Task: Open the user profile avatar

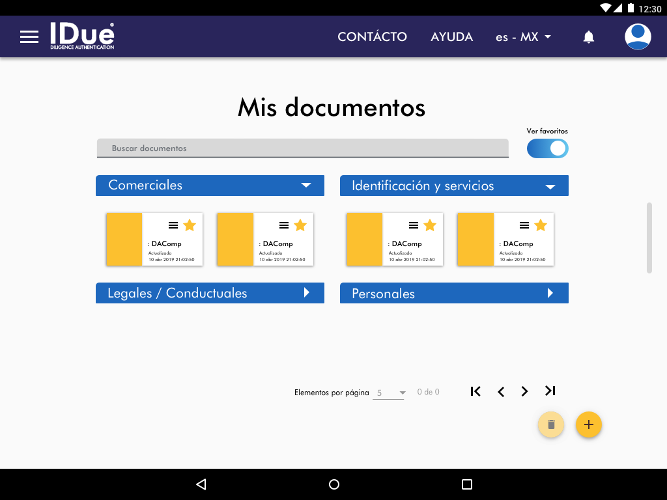Action: 638,37
